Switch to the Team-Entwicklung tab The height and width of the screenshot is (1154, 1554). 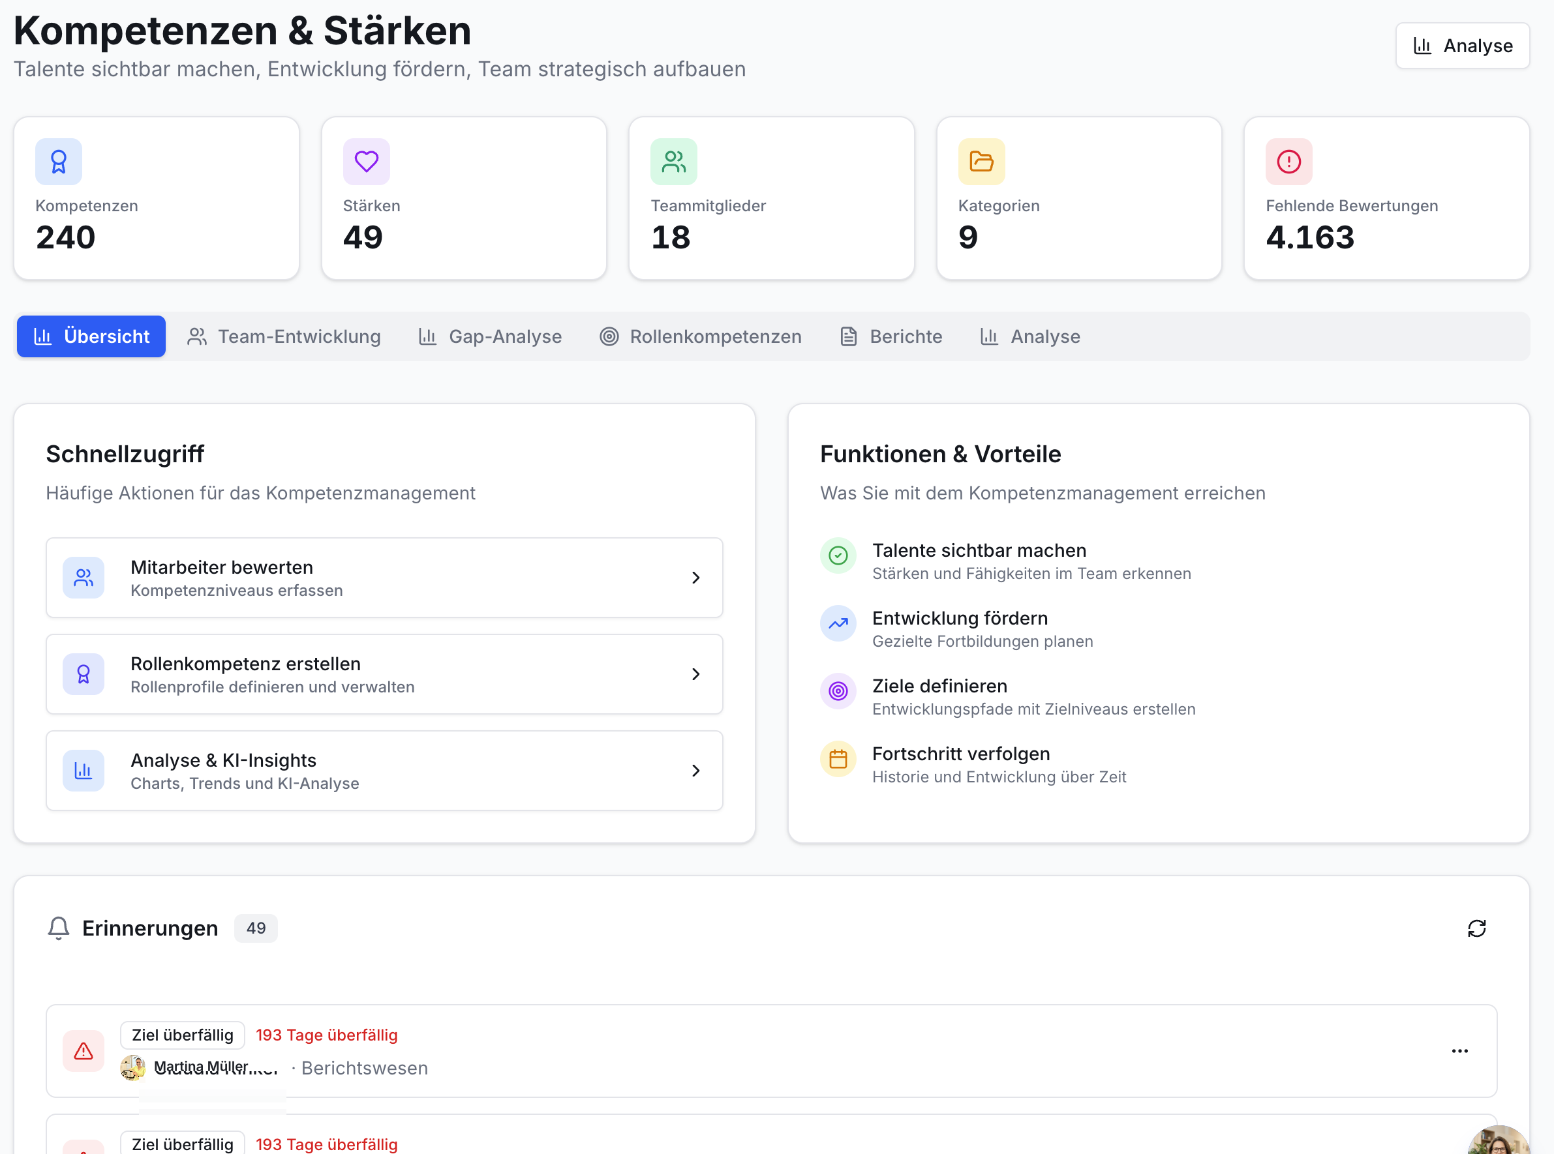click(284, 336)
